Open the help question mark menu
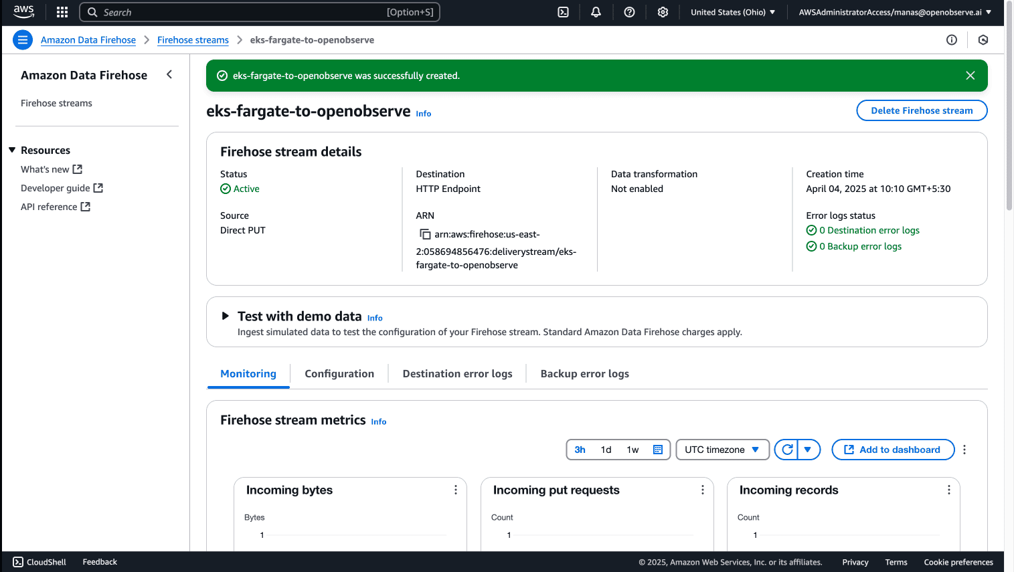 click(x=629, y=12)
